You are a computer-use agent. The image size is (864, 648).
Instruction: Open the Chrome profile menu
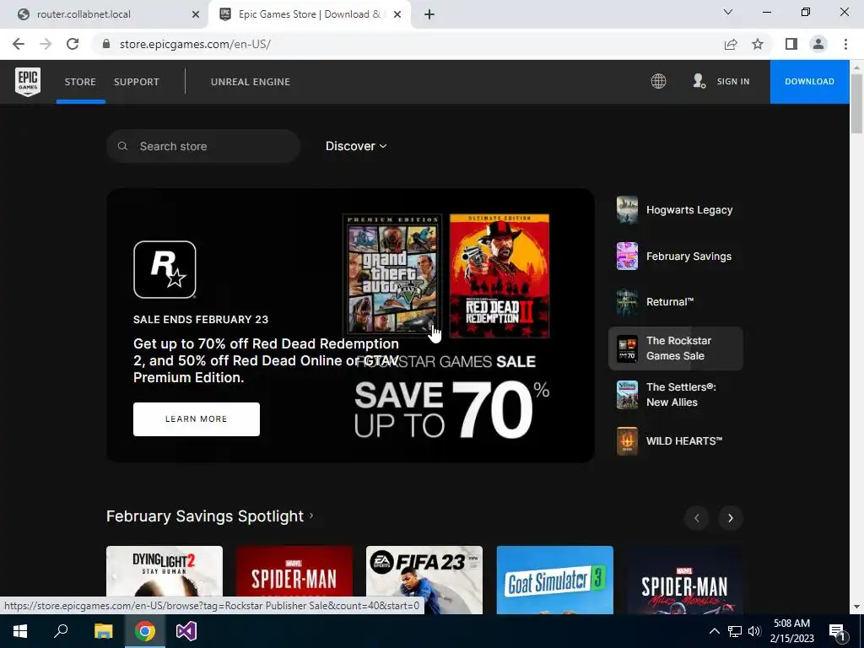pyautogui.click(x=818, y=44)
